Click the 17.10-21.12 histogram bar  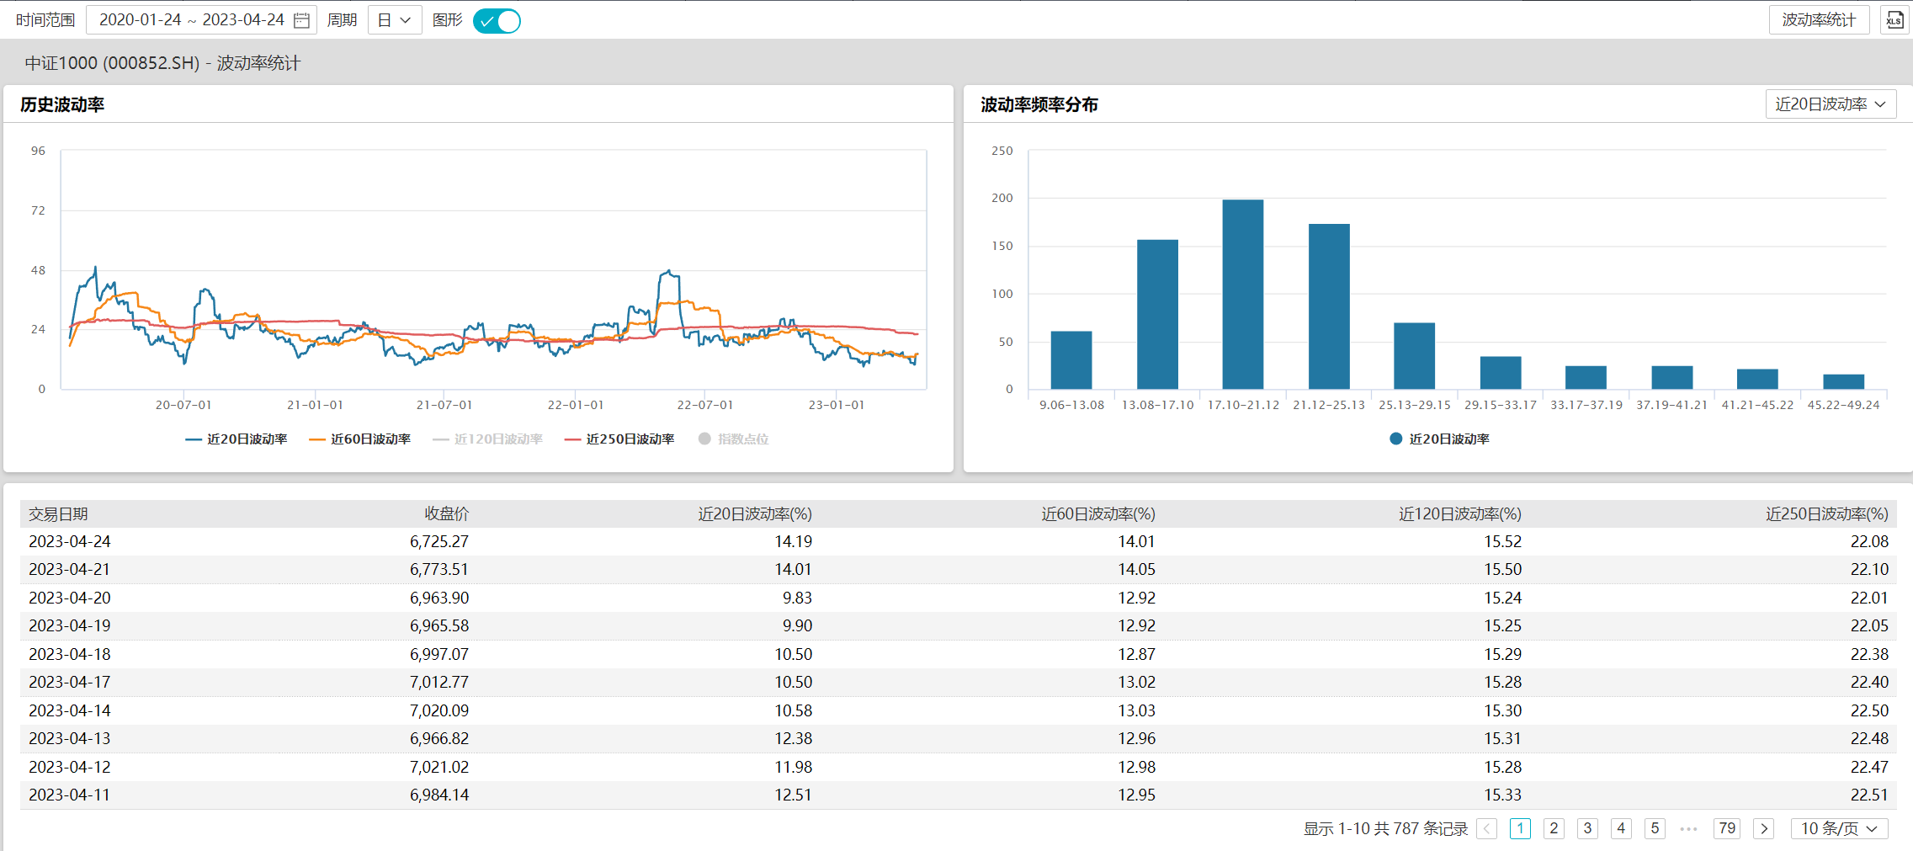1243,295
